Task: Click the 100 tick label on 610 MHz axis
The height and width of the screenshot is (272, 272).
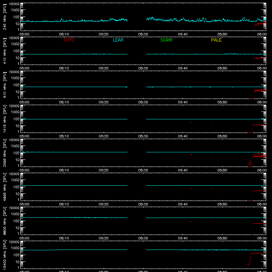Action: (16, 85)
